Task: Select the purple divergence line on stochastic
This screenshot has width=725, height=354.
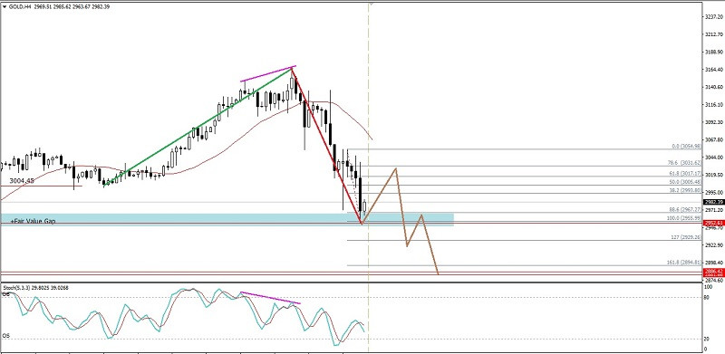Action: coord(270,298)
